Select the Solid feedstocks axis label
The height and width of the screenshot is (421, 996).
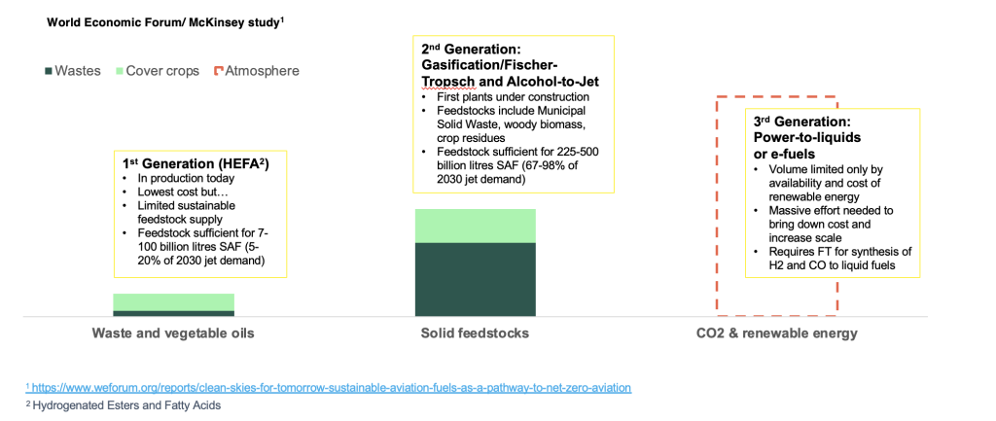[x=475, y=333]
